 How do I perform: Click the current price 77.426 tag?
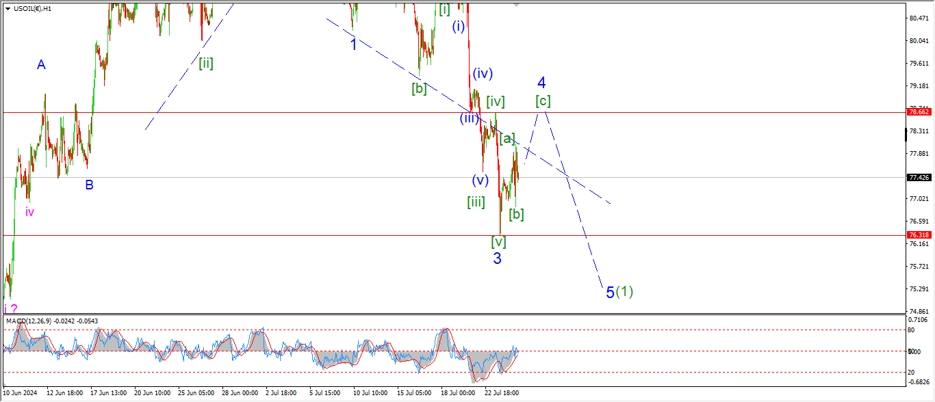tap(917, 178)
